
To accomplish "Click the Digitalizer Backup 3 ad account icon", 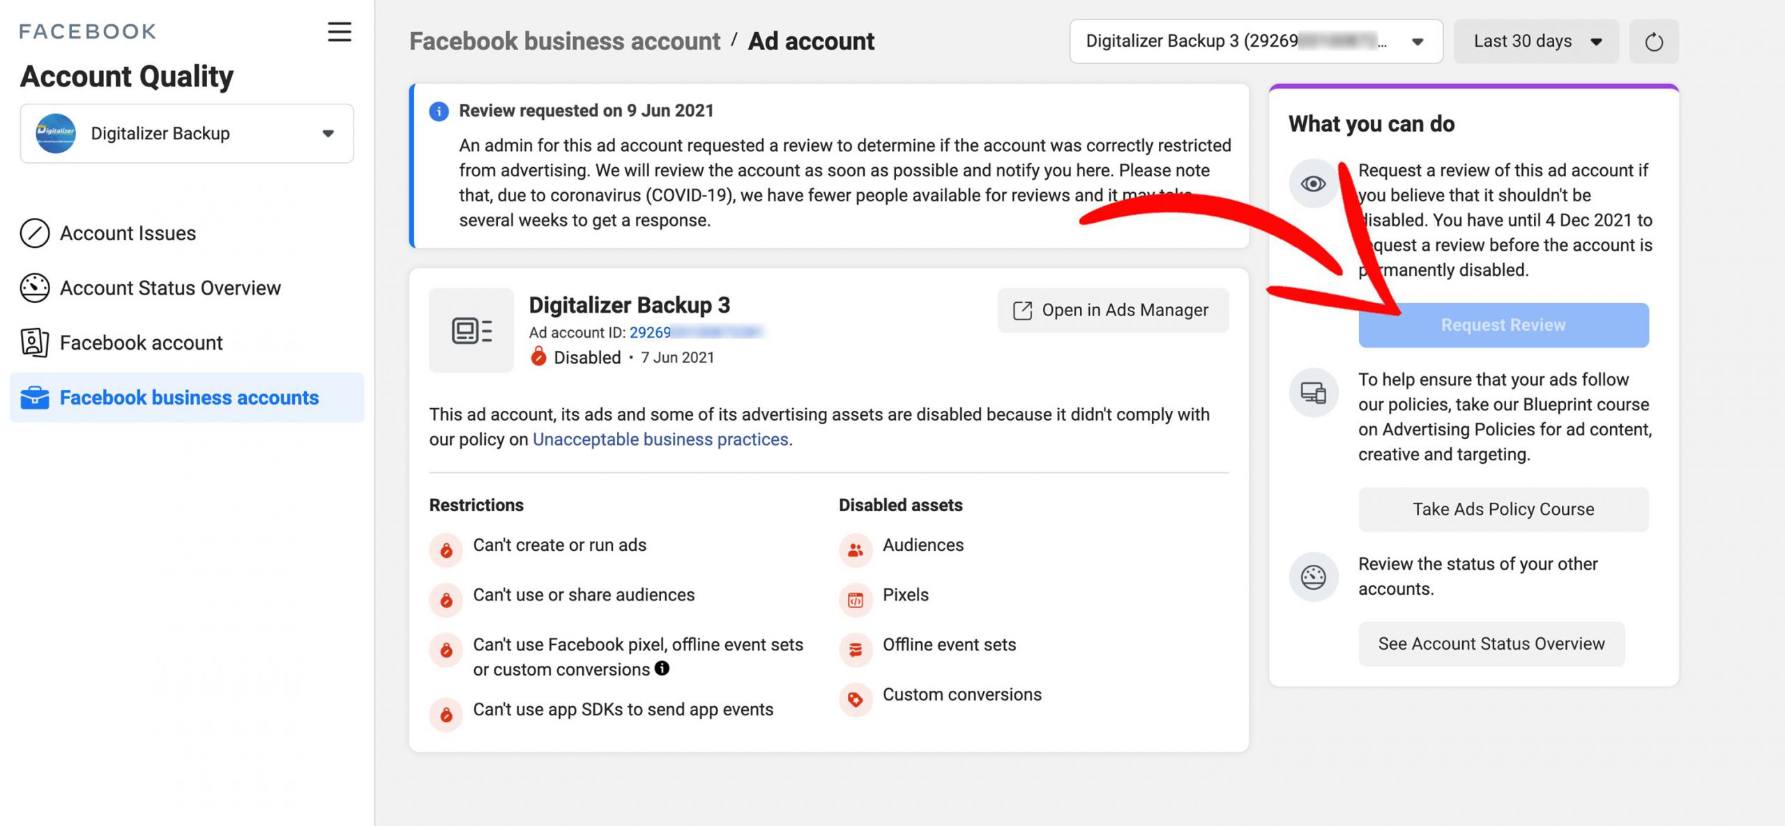I will 471,331.
